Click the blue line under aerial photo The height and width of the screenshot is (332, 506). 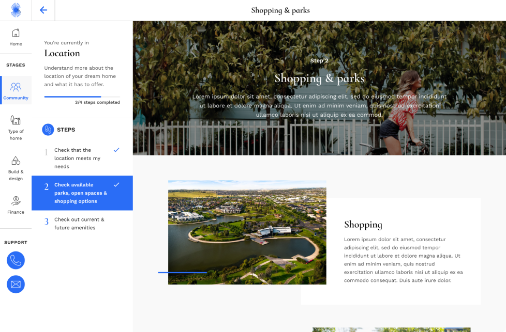pos(182,272)
